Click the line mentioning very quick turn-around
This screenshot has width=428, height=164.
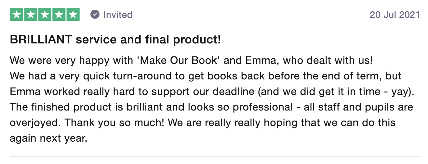pos(206,76)
